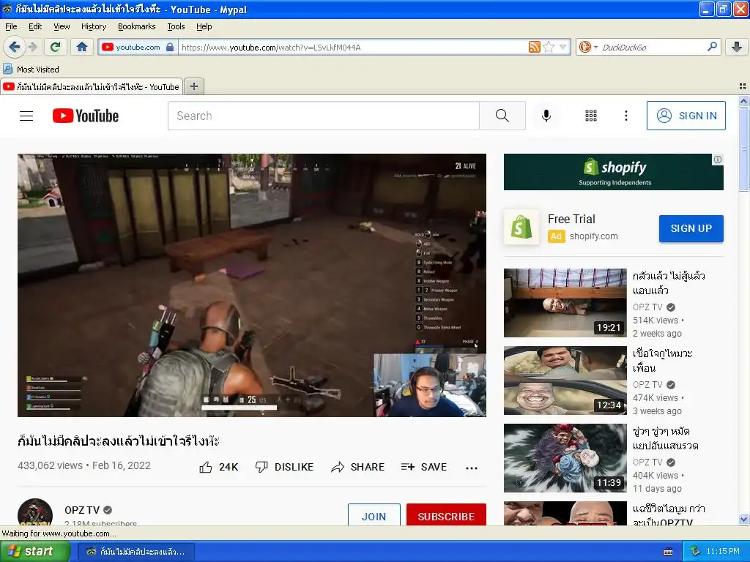Click the JOIN channel button
Viewport: 750px width, 562px height.
click(374, 515)
